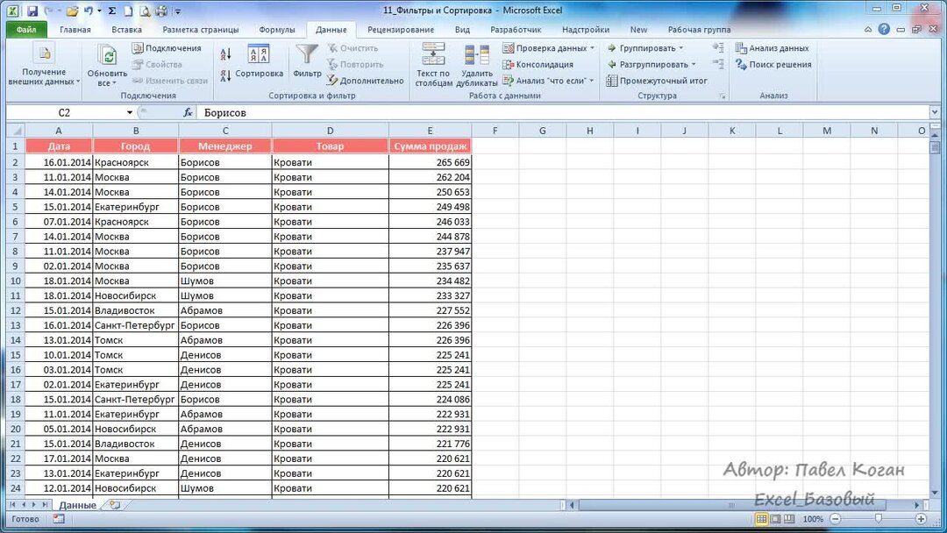Open Структура dialog launcher

[723, 96]
